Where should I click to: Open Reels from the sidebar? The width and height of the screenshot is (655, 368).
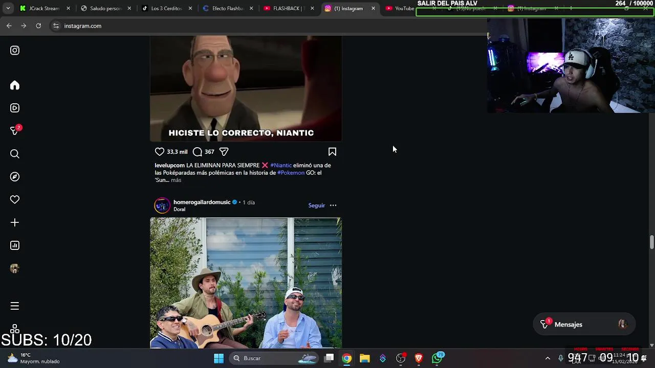15,108
